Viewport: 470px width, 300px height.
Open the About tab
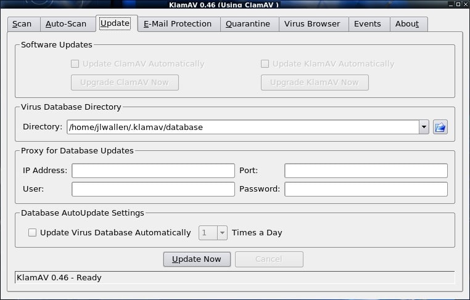tap(407, 24)
